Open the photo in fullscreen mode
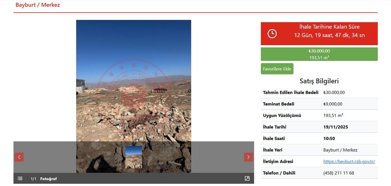391x186 pixels. (x=247, y=179)
